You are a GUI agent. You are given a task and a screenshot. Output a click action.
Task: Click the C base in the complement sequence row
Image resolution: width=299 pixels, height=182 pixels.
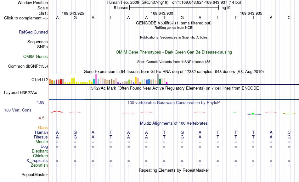click(289, 18)
